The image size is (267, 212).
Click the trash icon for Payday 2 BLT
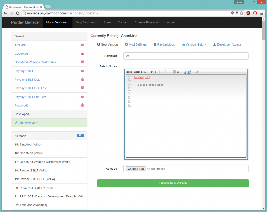pyautogui.click(x=82, y=70)
